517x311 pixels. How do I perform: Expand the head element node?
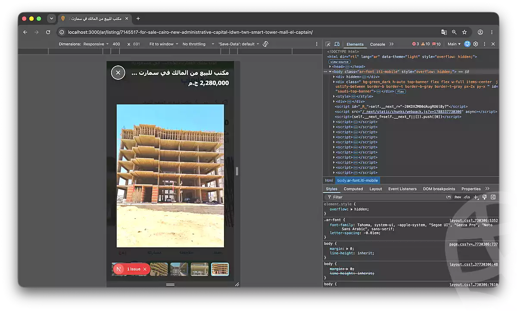tap(330, 67)
